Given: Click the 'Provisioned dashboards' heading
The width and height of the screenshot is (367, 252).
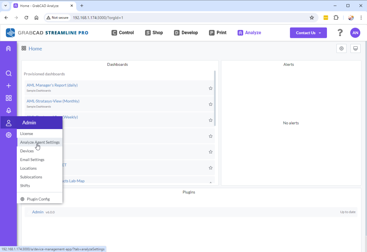Looking at the screenshot, I should (x=44, y=74).
